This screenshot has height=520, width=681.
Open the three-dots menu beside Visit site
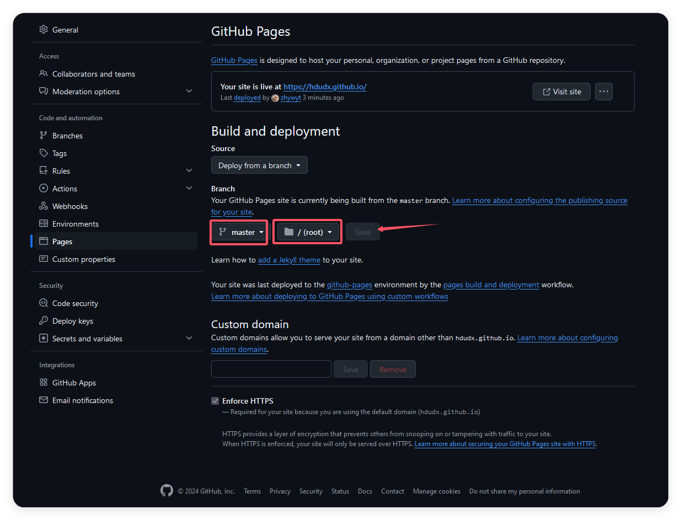604,92
